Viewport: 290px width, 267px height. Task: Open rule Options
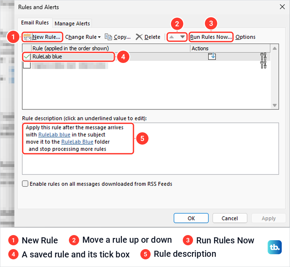245,37
